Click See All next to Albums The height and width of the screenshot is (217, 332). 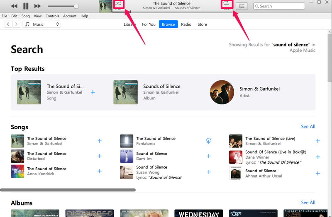[x=308, y=203]
